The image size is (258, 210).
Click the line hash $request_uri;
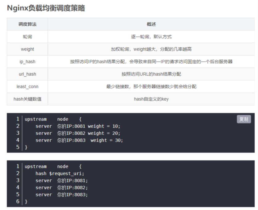tap(60, 174)
